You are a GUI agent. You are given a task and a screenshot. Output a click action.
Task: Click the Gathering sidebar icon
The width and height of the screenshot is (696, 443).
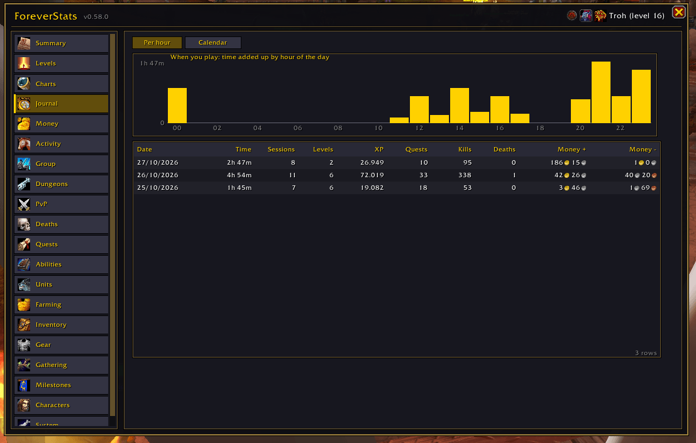pos(24,365)
